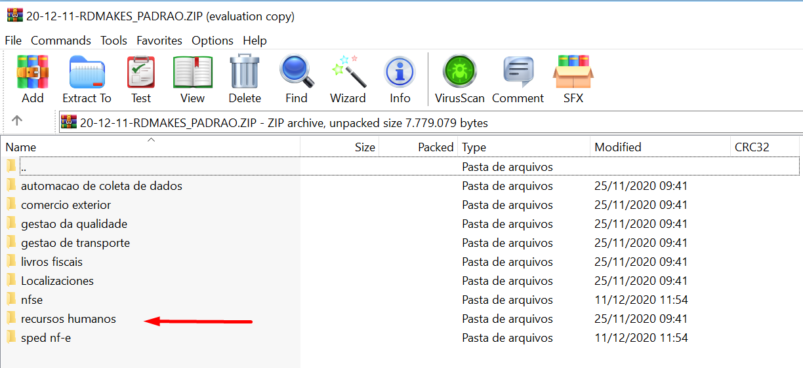Sort by the Modified column header
This screenshot has width=803, height=368.
point(661,147)
